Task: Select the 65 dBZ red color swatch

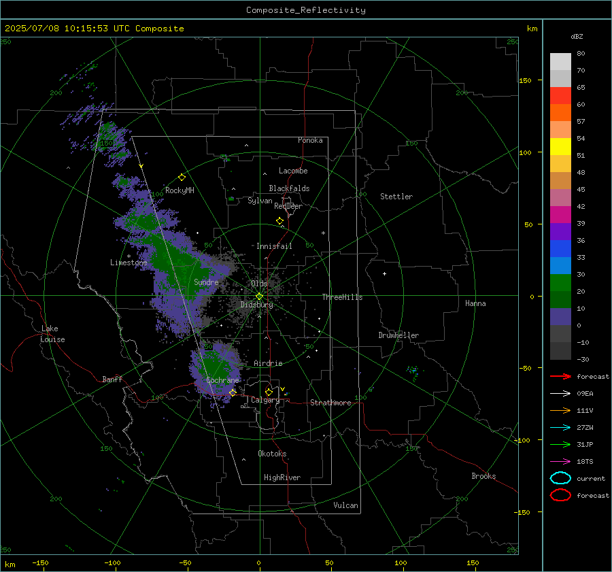Action: 560,95
